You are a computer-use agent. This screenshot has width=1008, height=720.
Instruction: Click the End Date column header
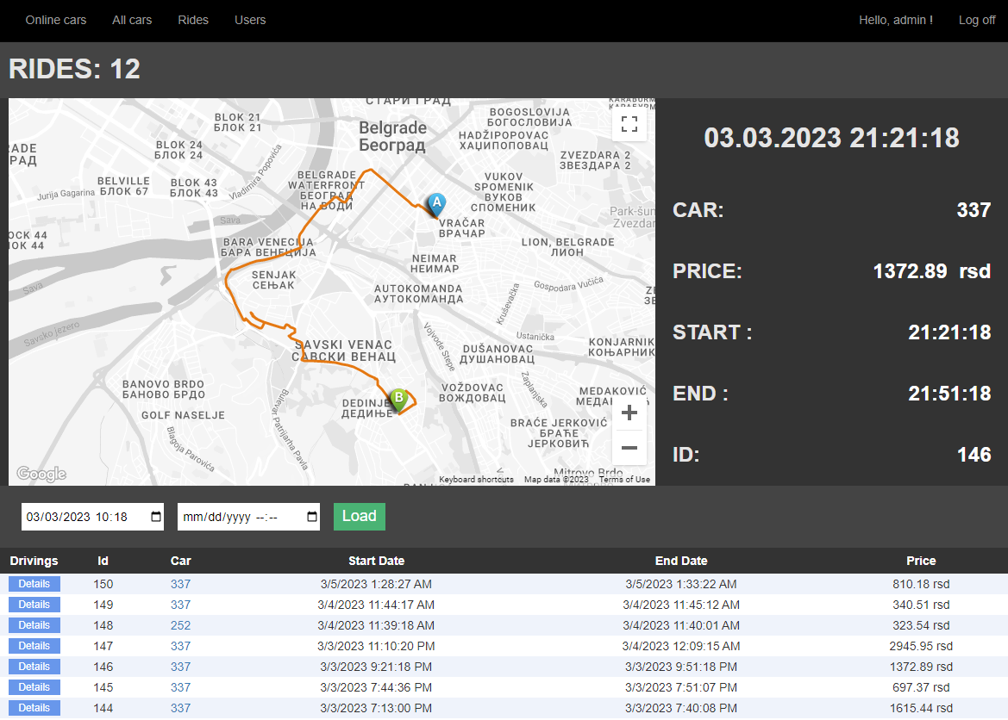(x=681, y=561)
